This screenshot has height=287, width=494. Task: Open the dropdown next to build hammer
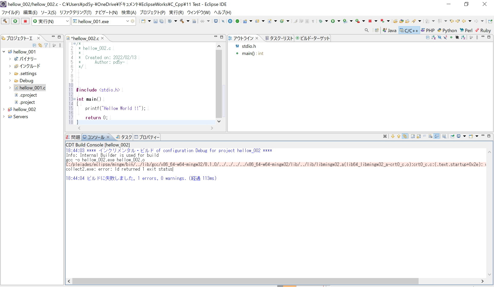(x=188, y=21)
